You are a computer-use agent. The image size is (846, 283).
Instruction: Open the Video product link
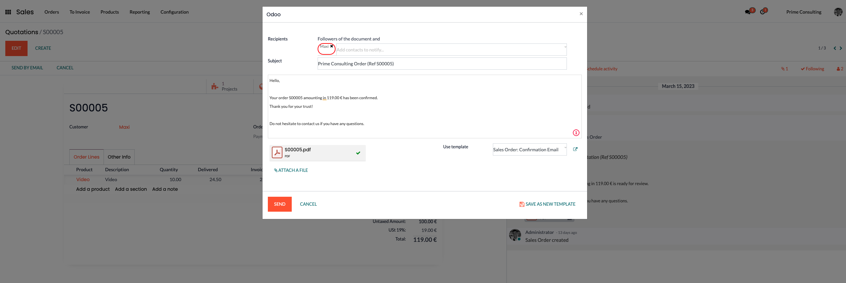pos(83,179)
